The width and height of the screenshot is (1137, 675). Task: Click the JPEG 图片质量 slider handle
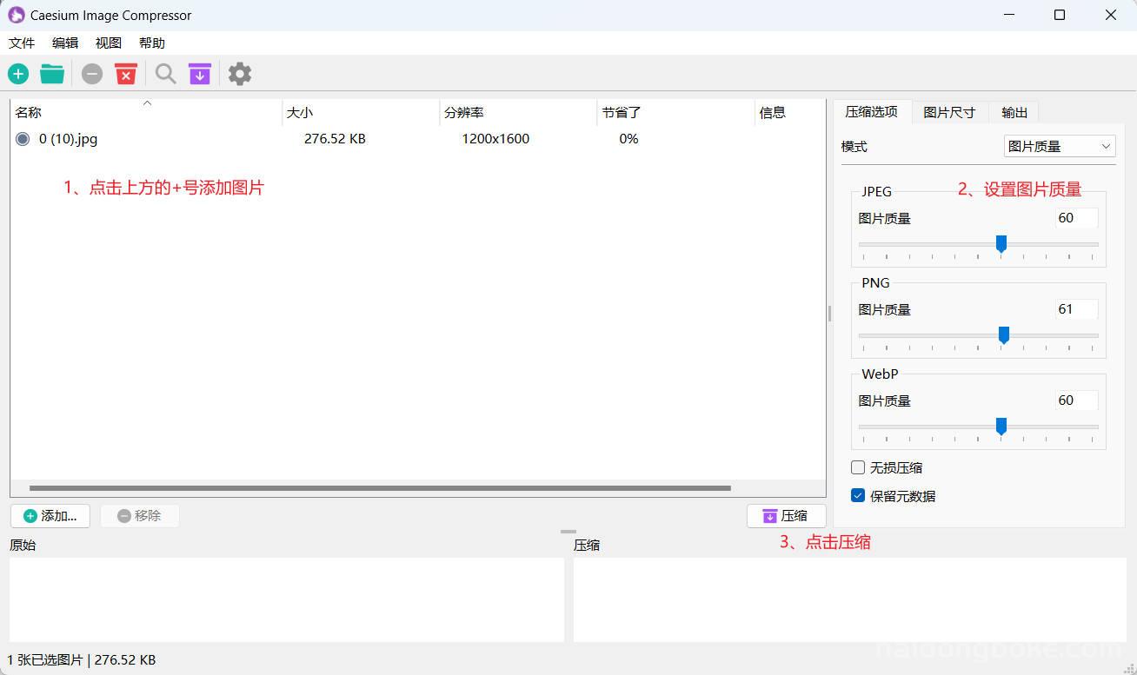tap(1001, 244)
